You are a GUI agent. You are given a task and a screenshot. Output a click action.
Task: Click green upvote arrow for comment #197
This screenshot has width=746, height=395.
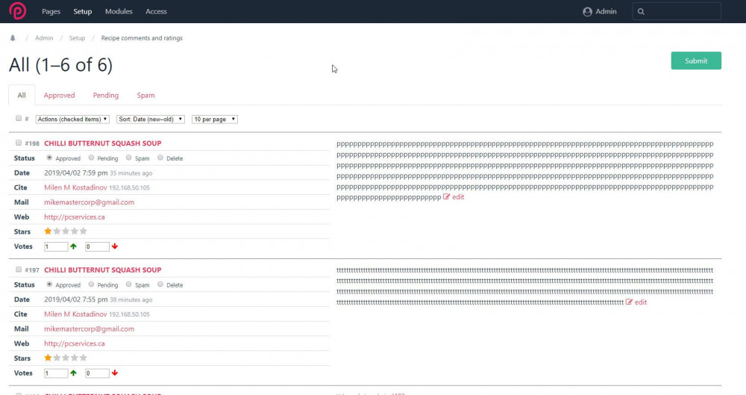pos(73,373)
